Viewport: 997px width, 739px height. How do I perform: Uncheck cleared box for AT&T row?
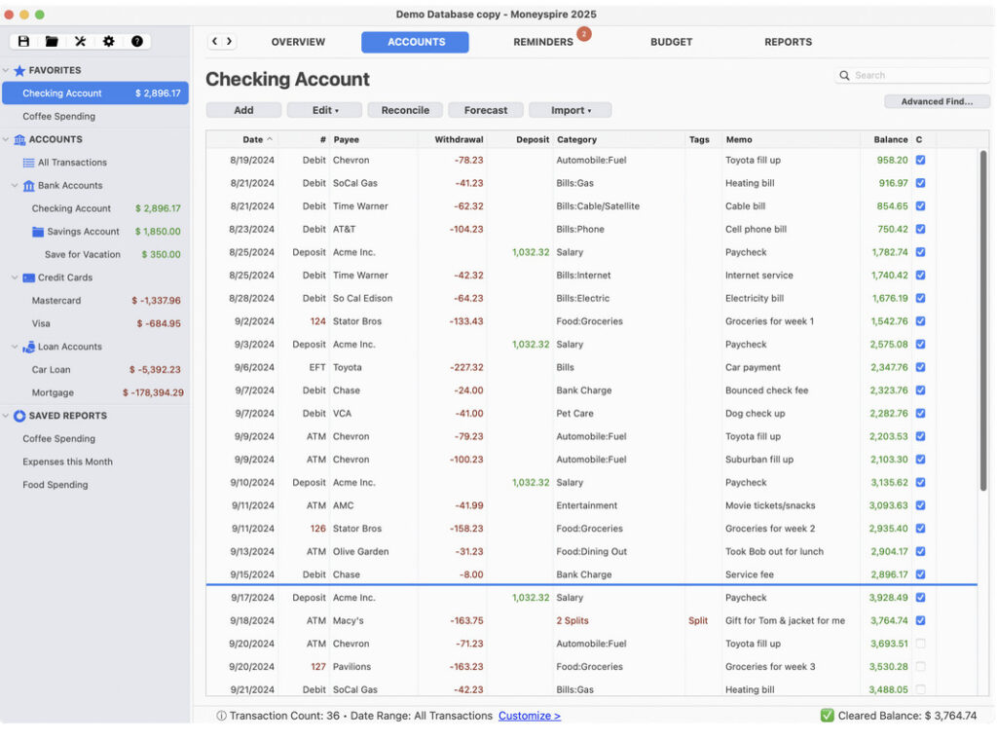click(920, 229)
